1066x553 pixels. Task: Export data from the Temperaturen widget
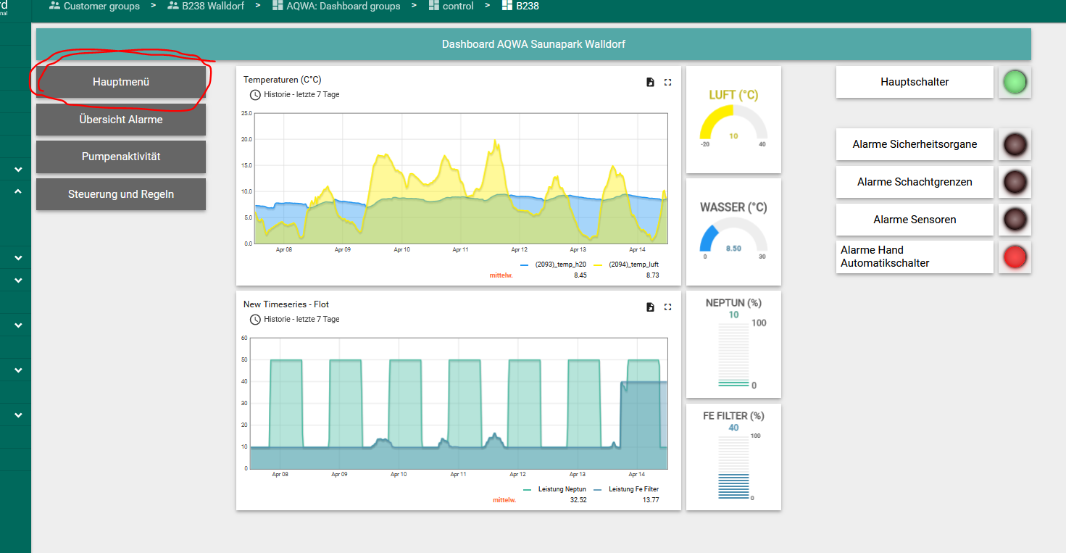point(650,82)
